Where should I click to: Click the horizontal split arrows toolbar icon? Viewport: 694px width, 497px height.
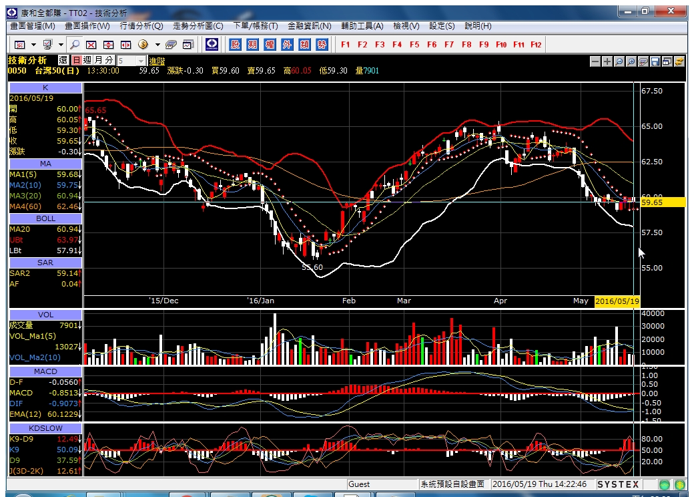[125, 45]
